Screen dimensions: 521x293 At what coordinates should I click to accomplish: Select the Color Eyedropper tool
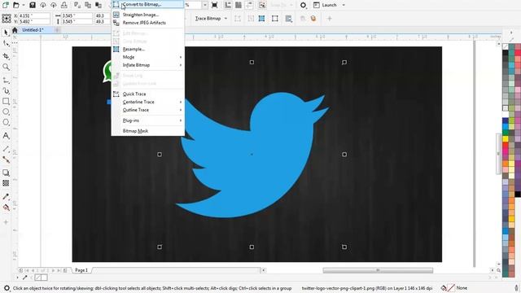pyautogui.click(x=6, y=197)
